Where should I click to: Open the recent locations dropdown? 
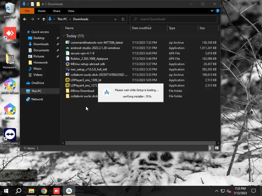coord(38,19)
